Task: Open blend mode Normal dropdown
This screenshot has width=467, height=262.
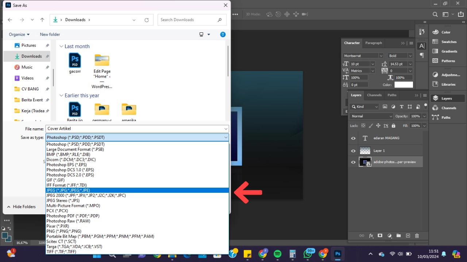Action: click(371, 116)
